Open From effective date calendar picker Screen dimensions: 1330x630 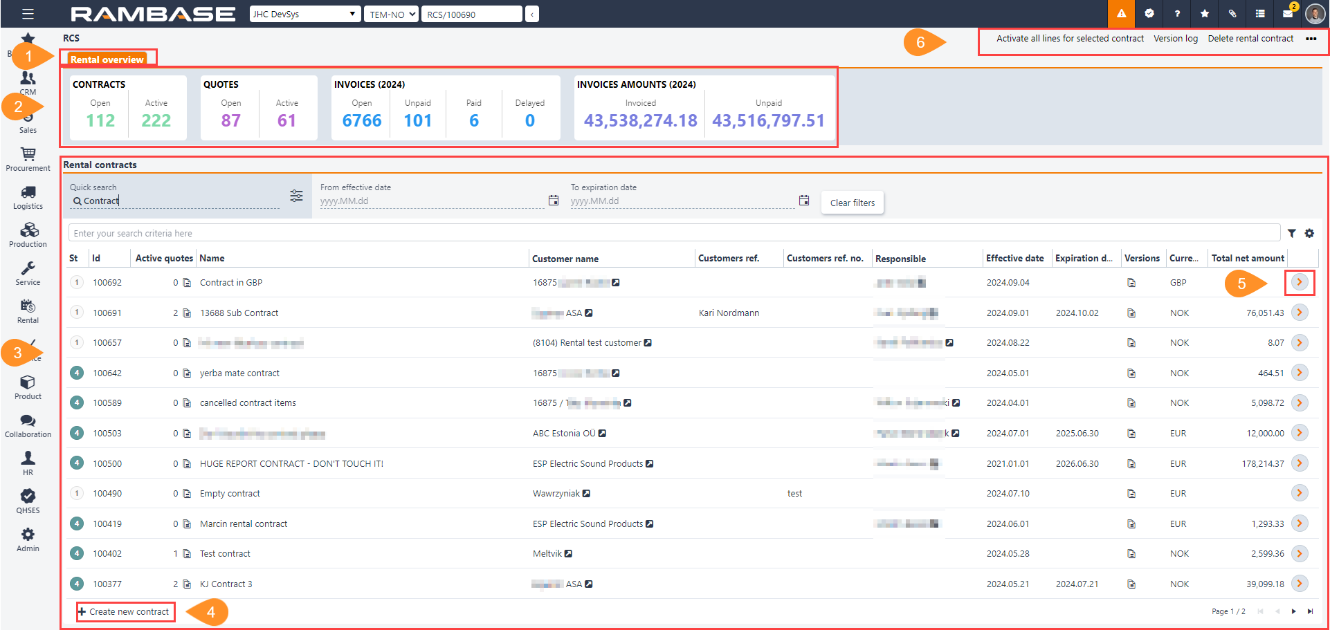click(x=554, y=201)
